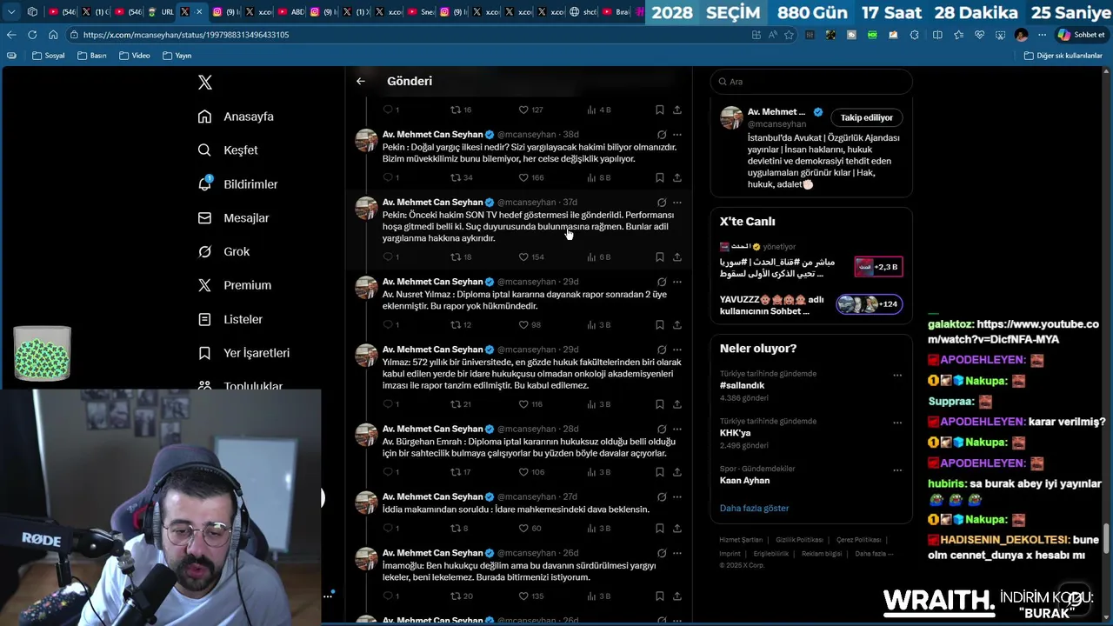Open Av. Mehmet Can Seyhan profile avatar in sidebar card
The height and width of the screenshot is (626, 1113).
click(731, 118)
